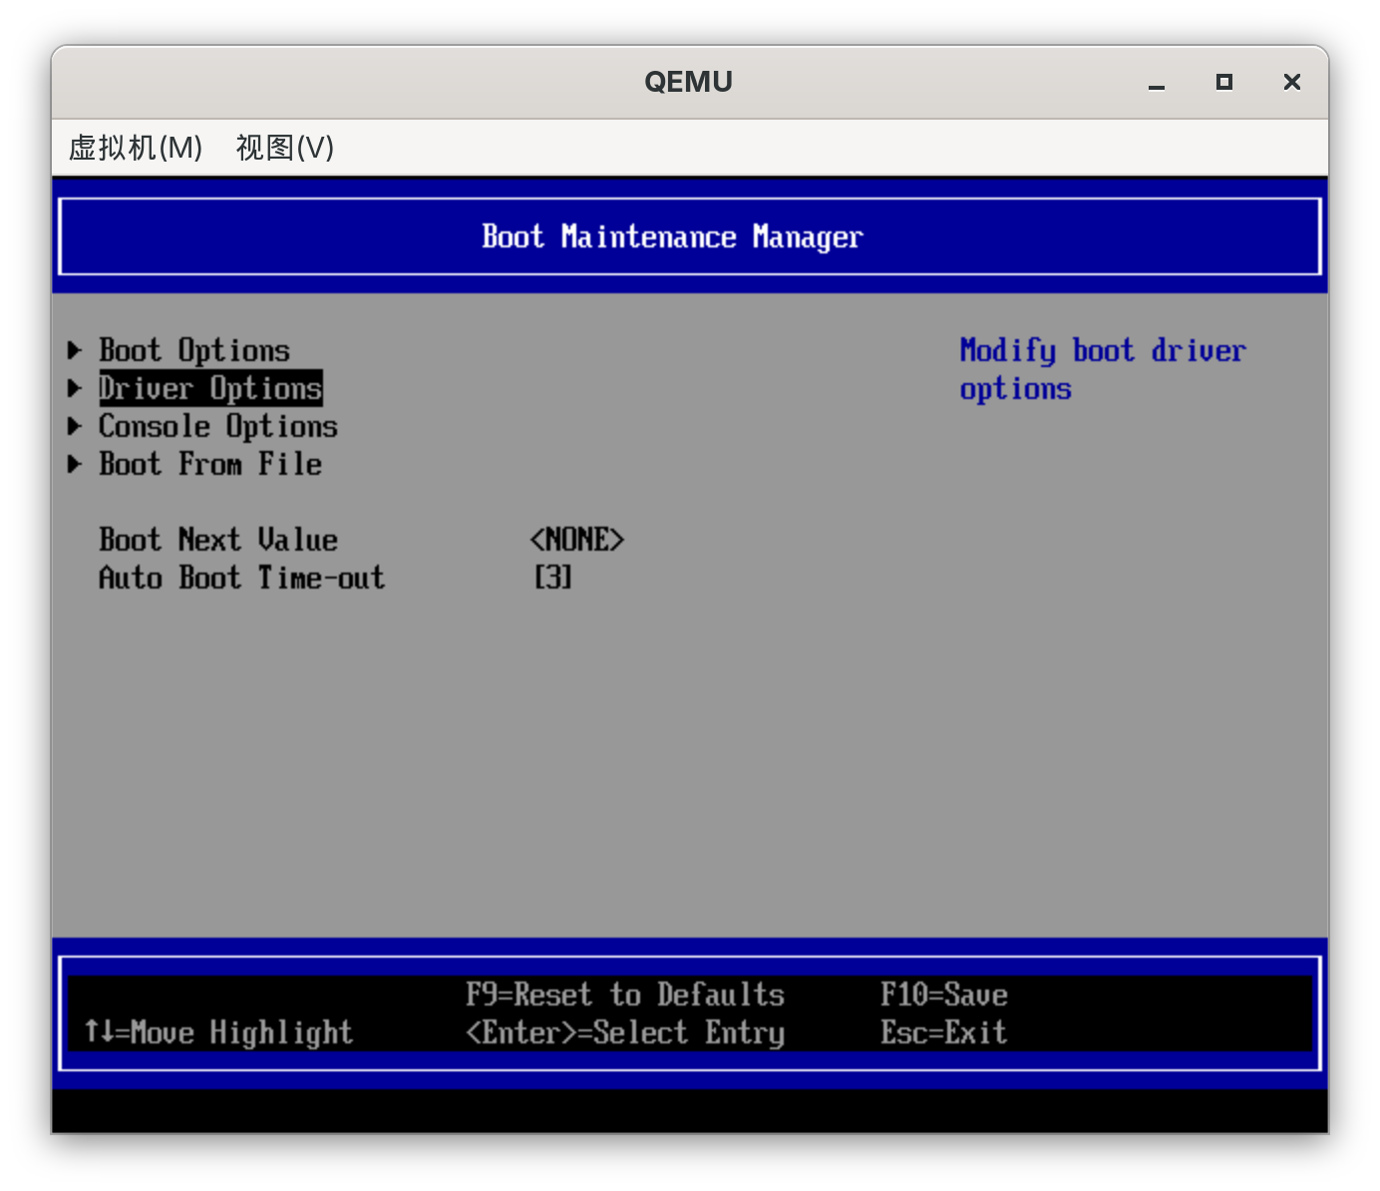Click the QEMU window title text
1380x1191 pixels.
(x=689, y=82)
